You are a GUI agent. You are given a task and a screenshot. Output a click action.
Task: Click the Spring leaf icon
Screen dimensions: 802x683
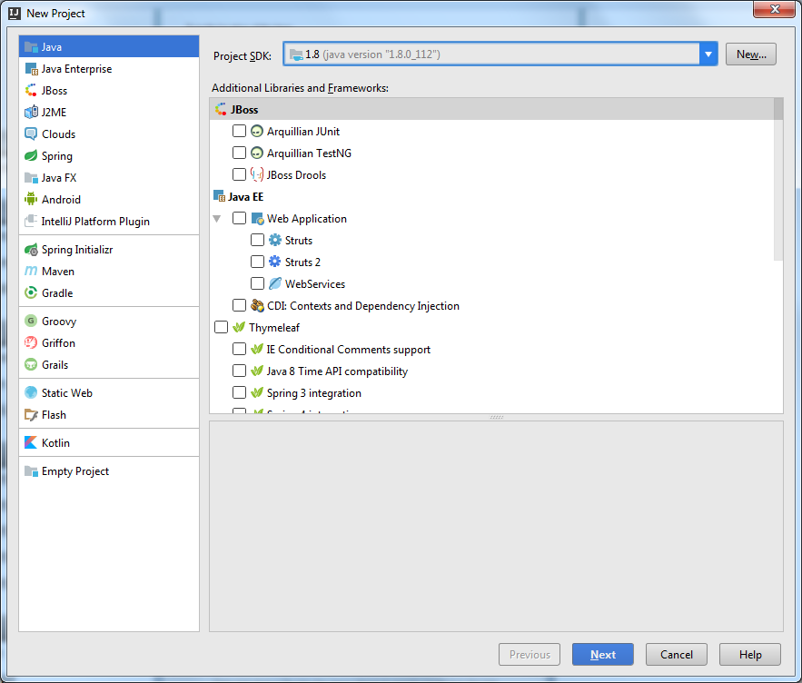31,155
